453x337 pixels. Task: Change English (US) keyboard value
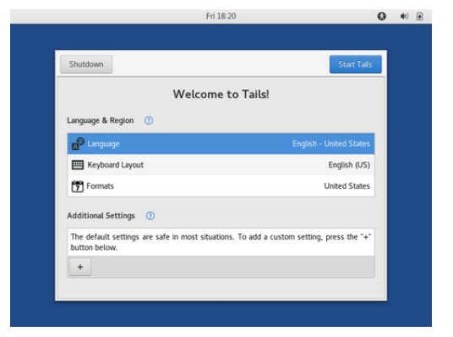tap(349, 165)
